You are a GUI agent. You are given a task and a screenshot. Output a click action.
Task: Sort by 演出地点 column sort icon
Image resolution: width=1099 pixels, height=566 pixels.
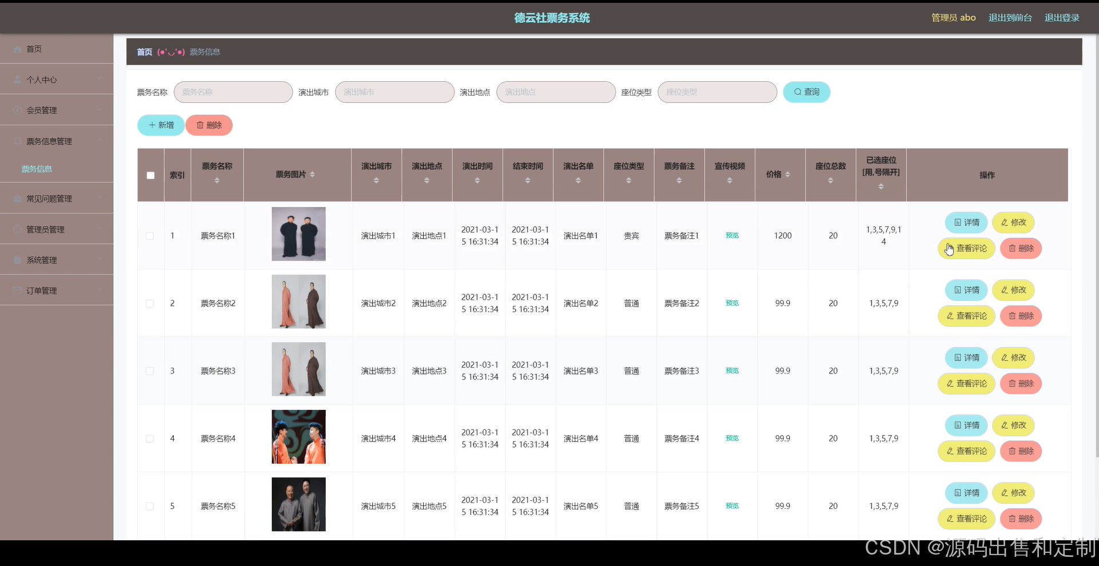click(x=427, y=181)
